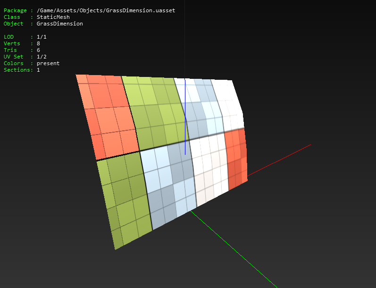This screenshot has height=288, width=376.
Task: Click the Sections label
Action: (17, 70)
